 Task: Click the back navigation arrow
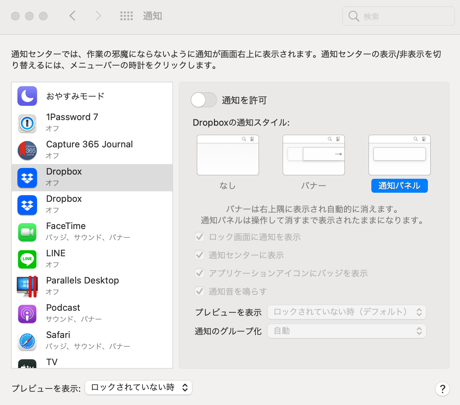pyautogui.click(x=73, y=16)
